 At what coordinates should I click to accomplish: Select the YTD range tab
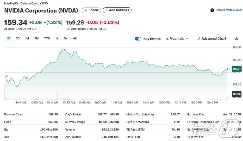click(x=47, y=38)
